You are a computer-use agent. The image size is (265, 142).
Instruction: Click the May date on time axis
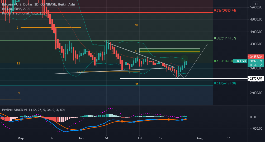tap(21, 138)
